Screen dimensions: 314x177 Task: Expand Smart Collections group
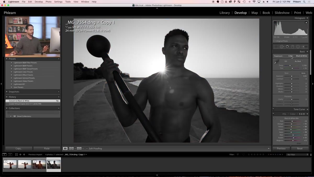[x=11, y=116]
